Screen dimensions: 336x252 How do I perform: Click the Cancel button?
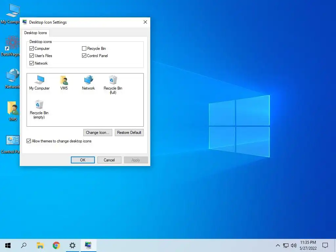(x=109, y=160)
